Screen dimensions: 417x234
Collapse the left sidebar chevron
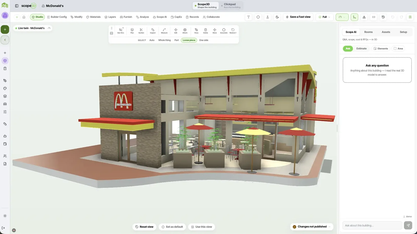tap(5, 40)
